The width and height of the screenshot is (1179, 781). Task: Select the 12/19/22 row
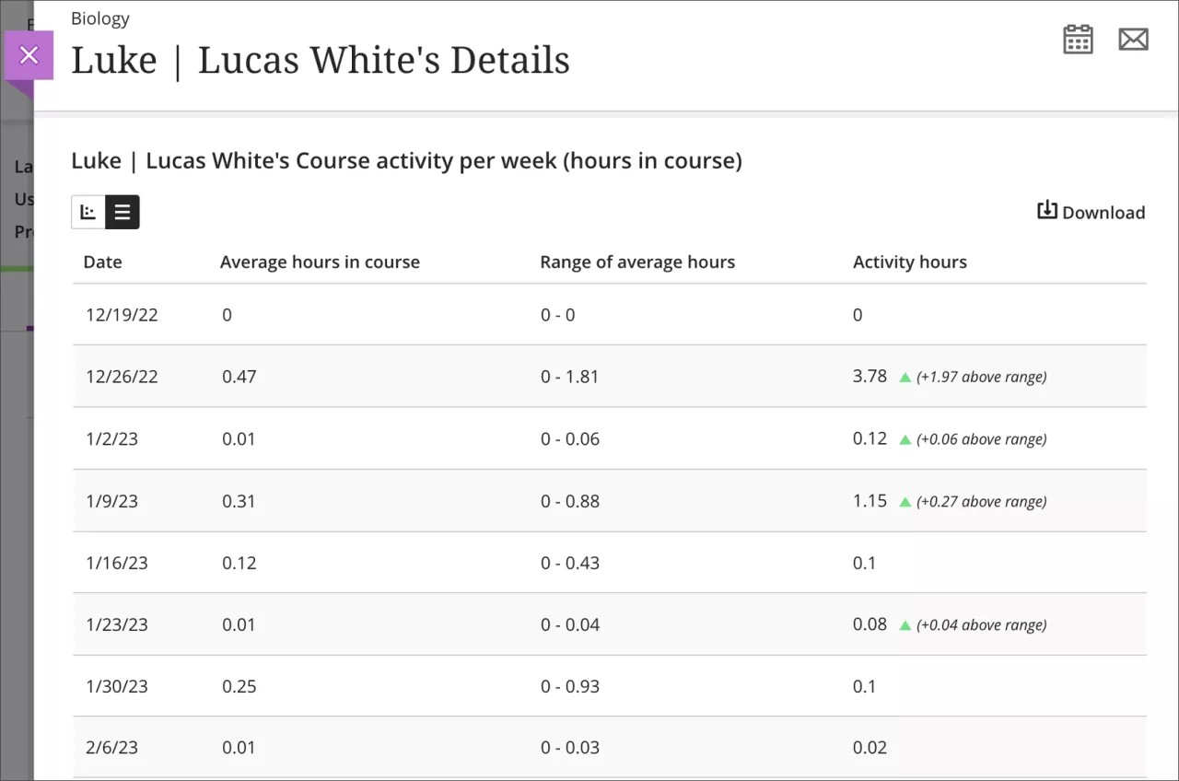(x=122, y=314)
